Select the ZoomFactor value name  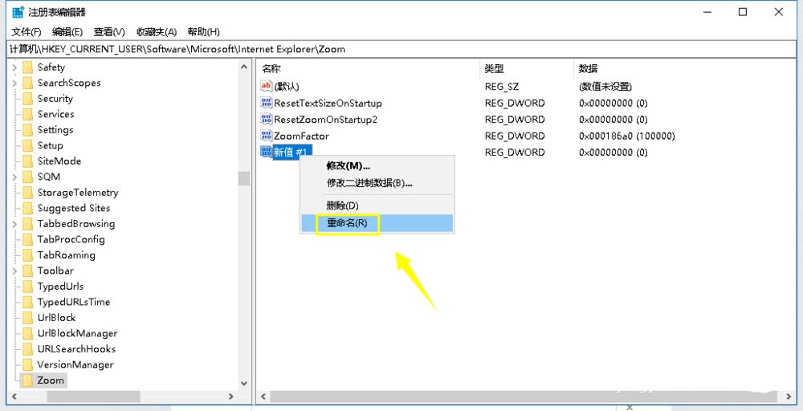[302, 136]
